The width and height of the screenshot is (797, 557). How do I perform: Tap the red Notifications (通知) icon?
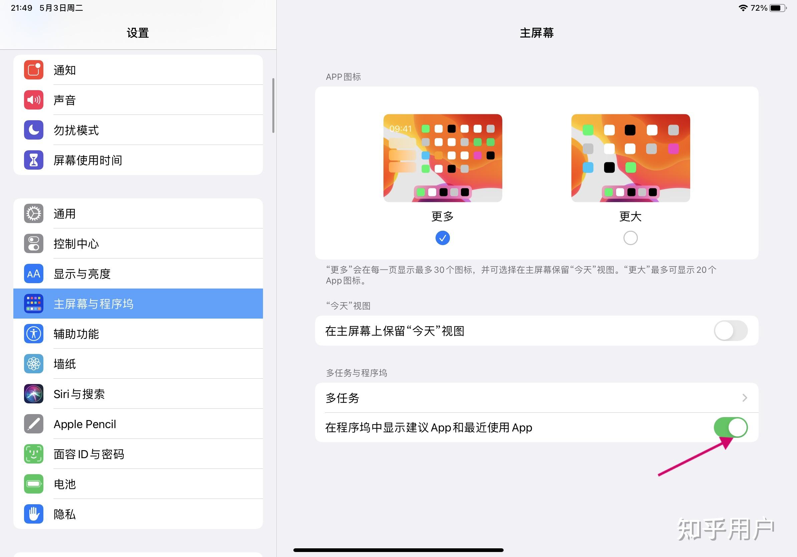34,70
